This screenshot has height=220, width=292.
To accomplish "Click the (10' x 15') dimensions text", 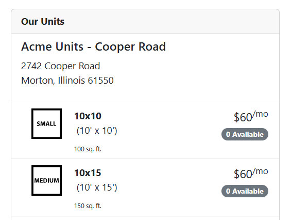I will [x=97, y=187].
